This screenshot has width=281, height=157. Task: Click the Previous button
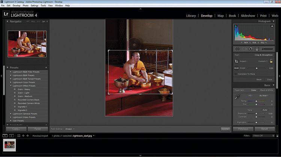pos(243,129)
